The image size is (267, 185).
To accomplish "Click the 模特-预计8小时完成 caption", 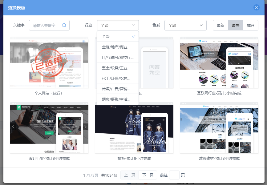I will click(134, 159).
